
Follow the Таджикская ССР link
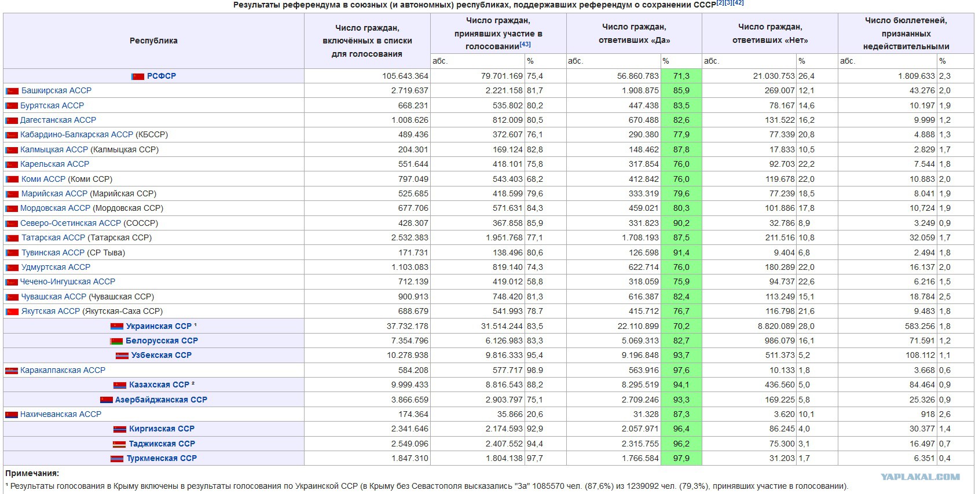coord(162,444)
